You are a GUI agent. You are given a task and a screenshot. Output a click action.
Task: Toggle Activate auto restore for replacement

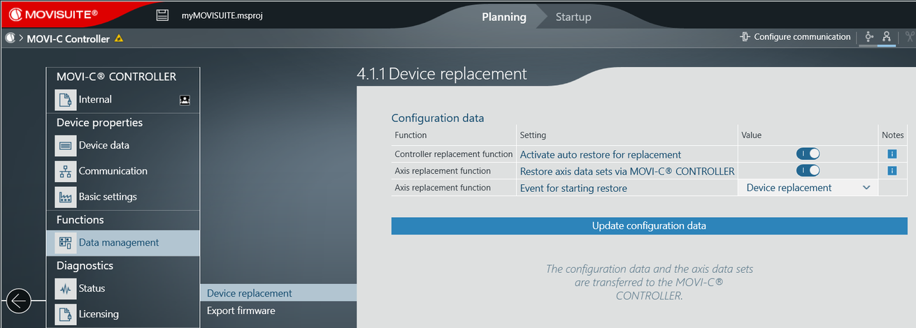point(808,154)
